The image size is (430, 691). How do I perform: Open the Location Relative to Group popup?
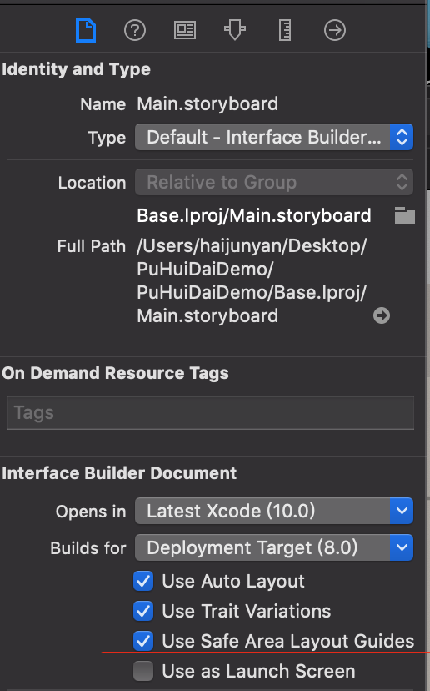274,182
